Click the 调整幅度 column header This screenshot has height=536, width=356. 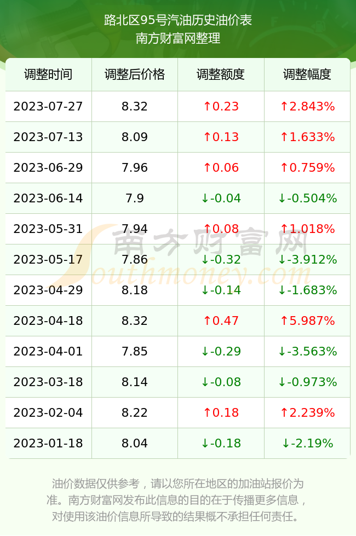[x=307, y=74]
